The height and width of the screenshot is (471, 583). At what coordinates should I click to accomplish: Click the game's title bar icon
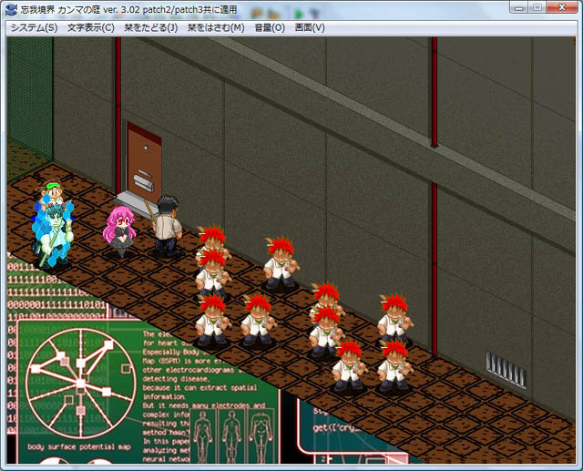[x=12, y=9]
